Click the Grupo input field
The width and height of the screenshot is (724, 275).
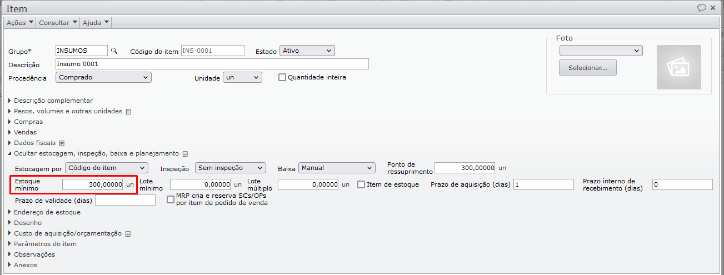coord(82,51)
